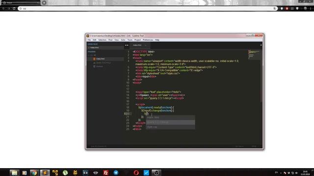Open the Edit menu in Sublime Text
Screen dimensions: 314x176
coord(95,40)
